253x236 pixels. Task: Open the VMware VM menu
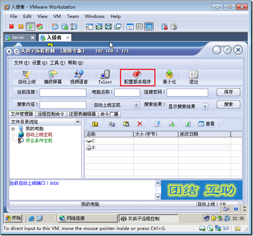coord(57,16)
